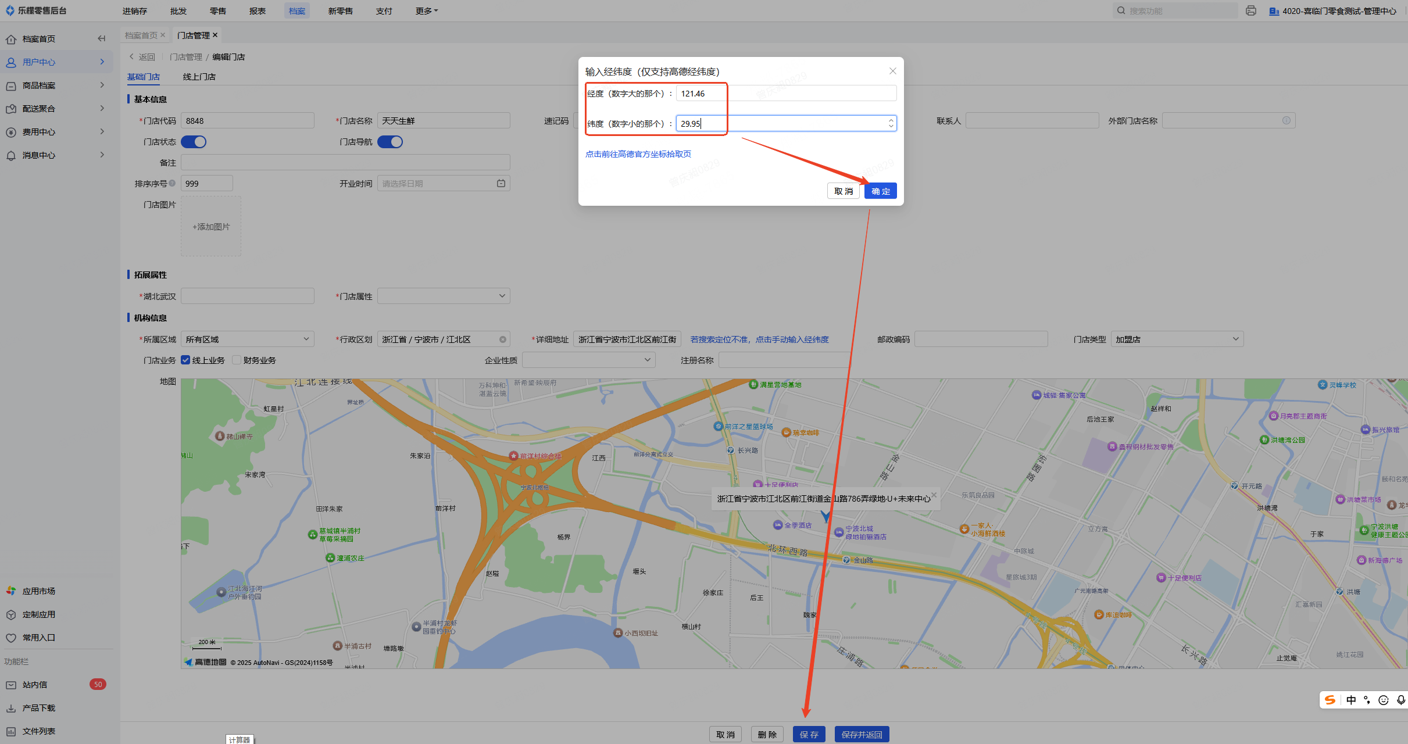The width and height of the screenshot is (1408, 744).
Task: Click the 产品下载 download icon
Action: (11, 708)
